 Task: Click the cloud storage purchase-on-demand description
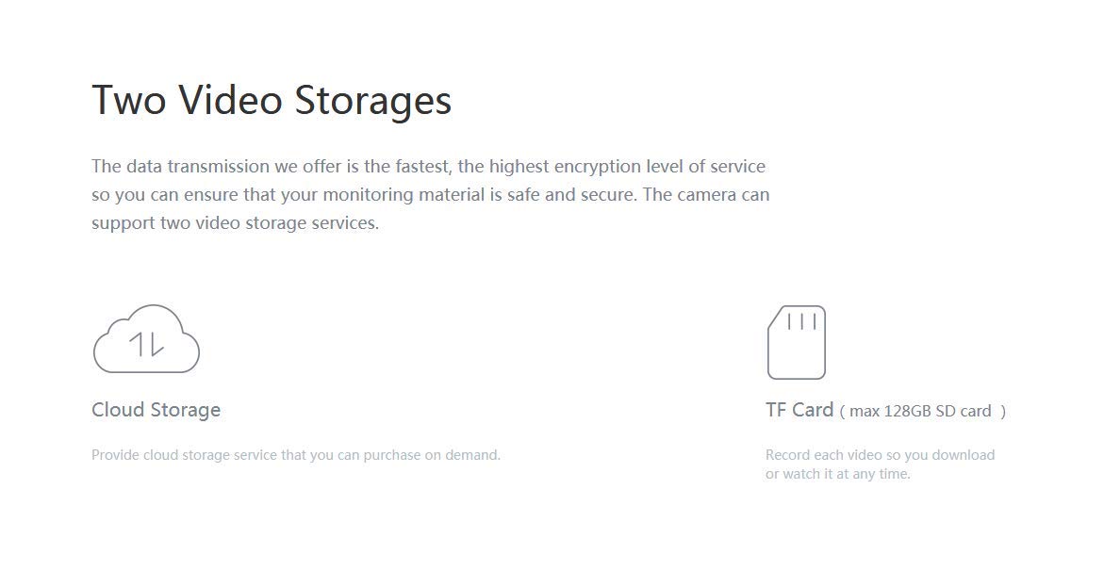click(296, 455)
